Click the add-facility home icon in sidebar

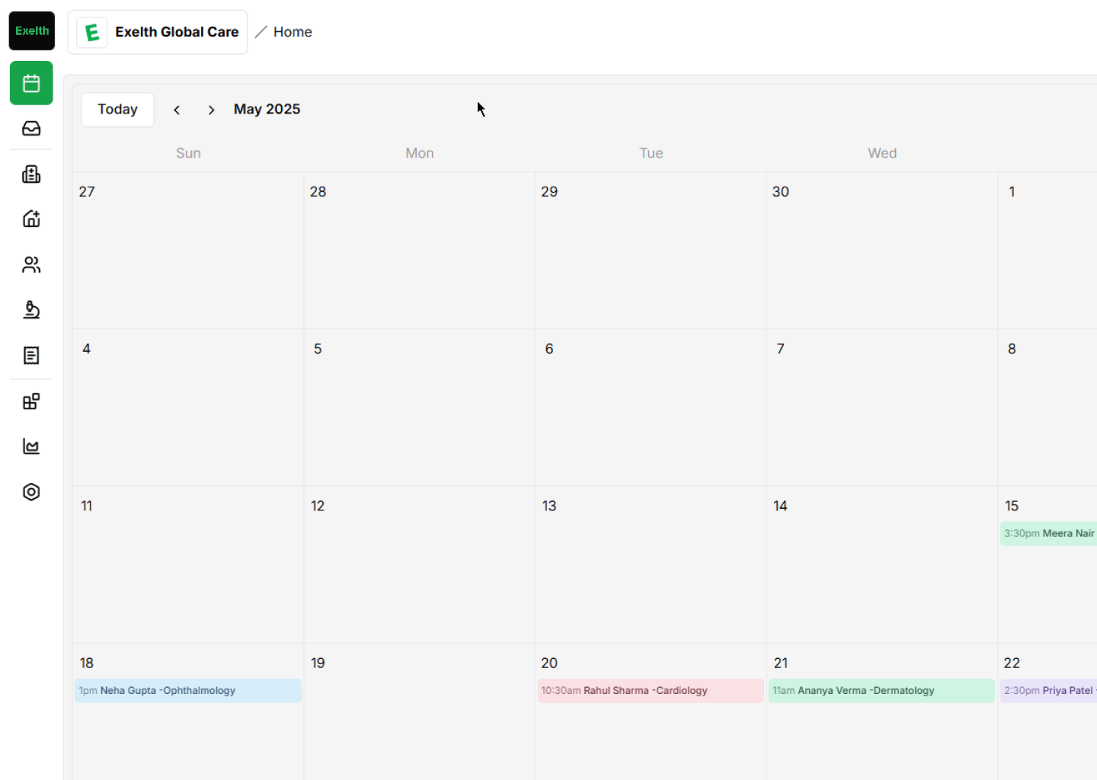tap(30, 219)
